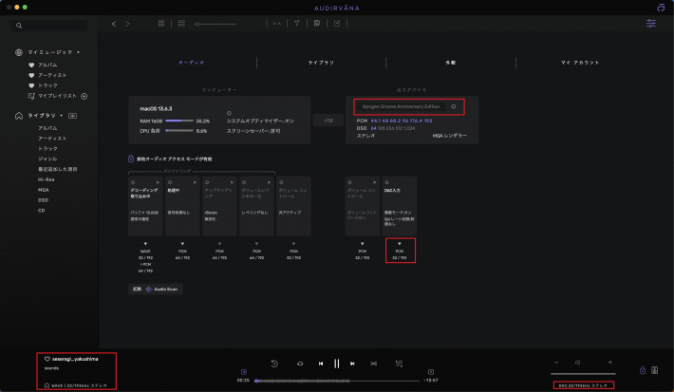Click the Audio Scan button
This screenshot has height=392, width=674.
[164, 289]
